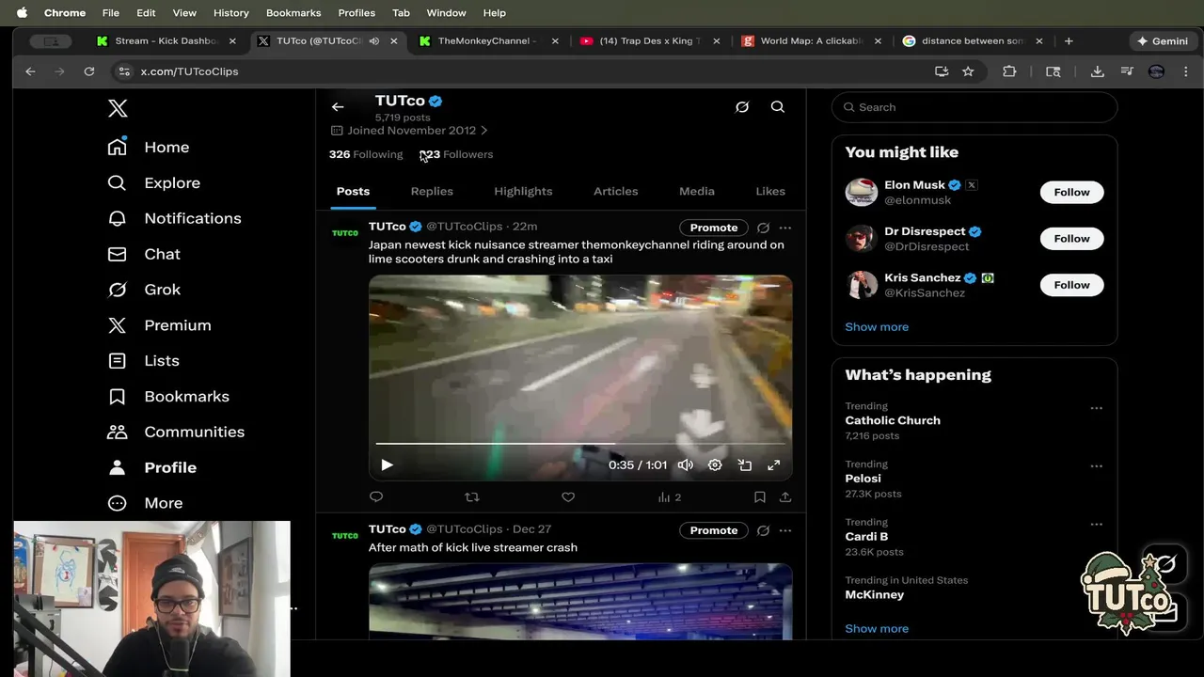Expand the video to fullscreen
The image size is (1204, 677).
pyautogui.click(x=774, y=464)
